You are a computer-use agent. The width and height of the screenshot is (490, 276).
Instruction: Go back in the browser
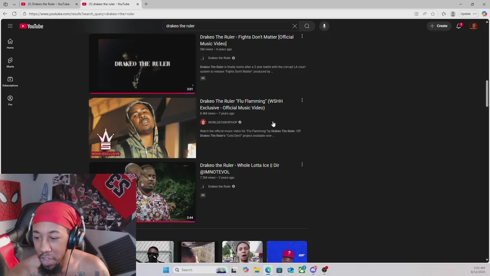(5, 14)
